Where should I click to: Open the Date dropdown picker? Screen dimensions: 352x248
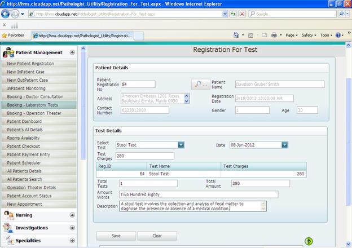click(285, 145)
